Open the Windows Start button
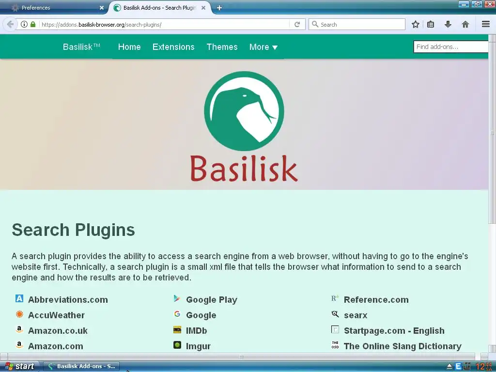496x372 pixels. (x=19, y=366)
